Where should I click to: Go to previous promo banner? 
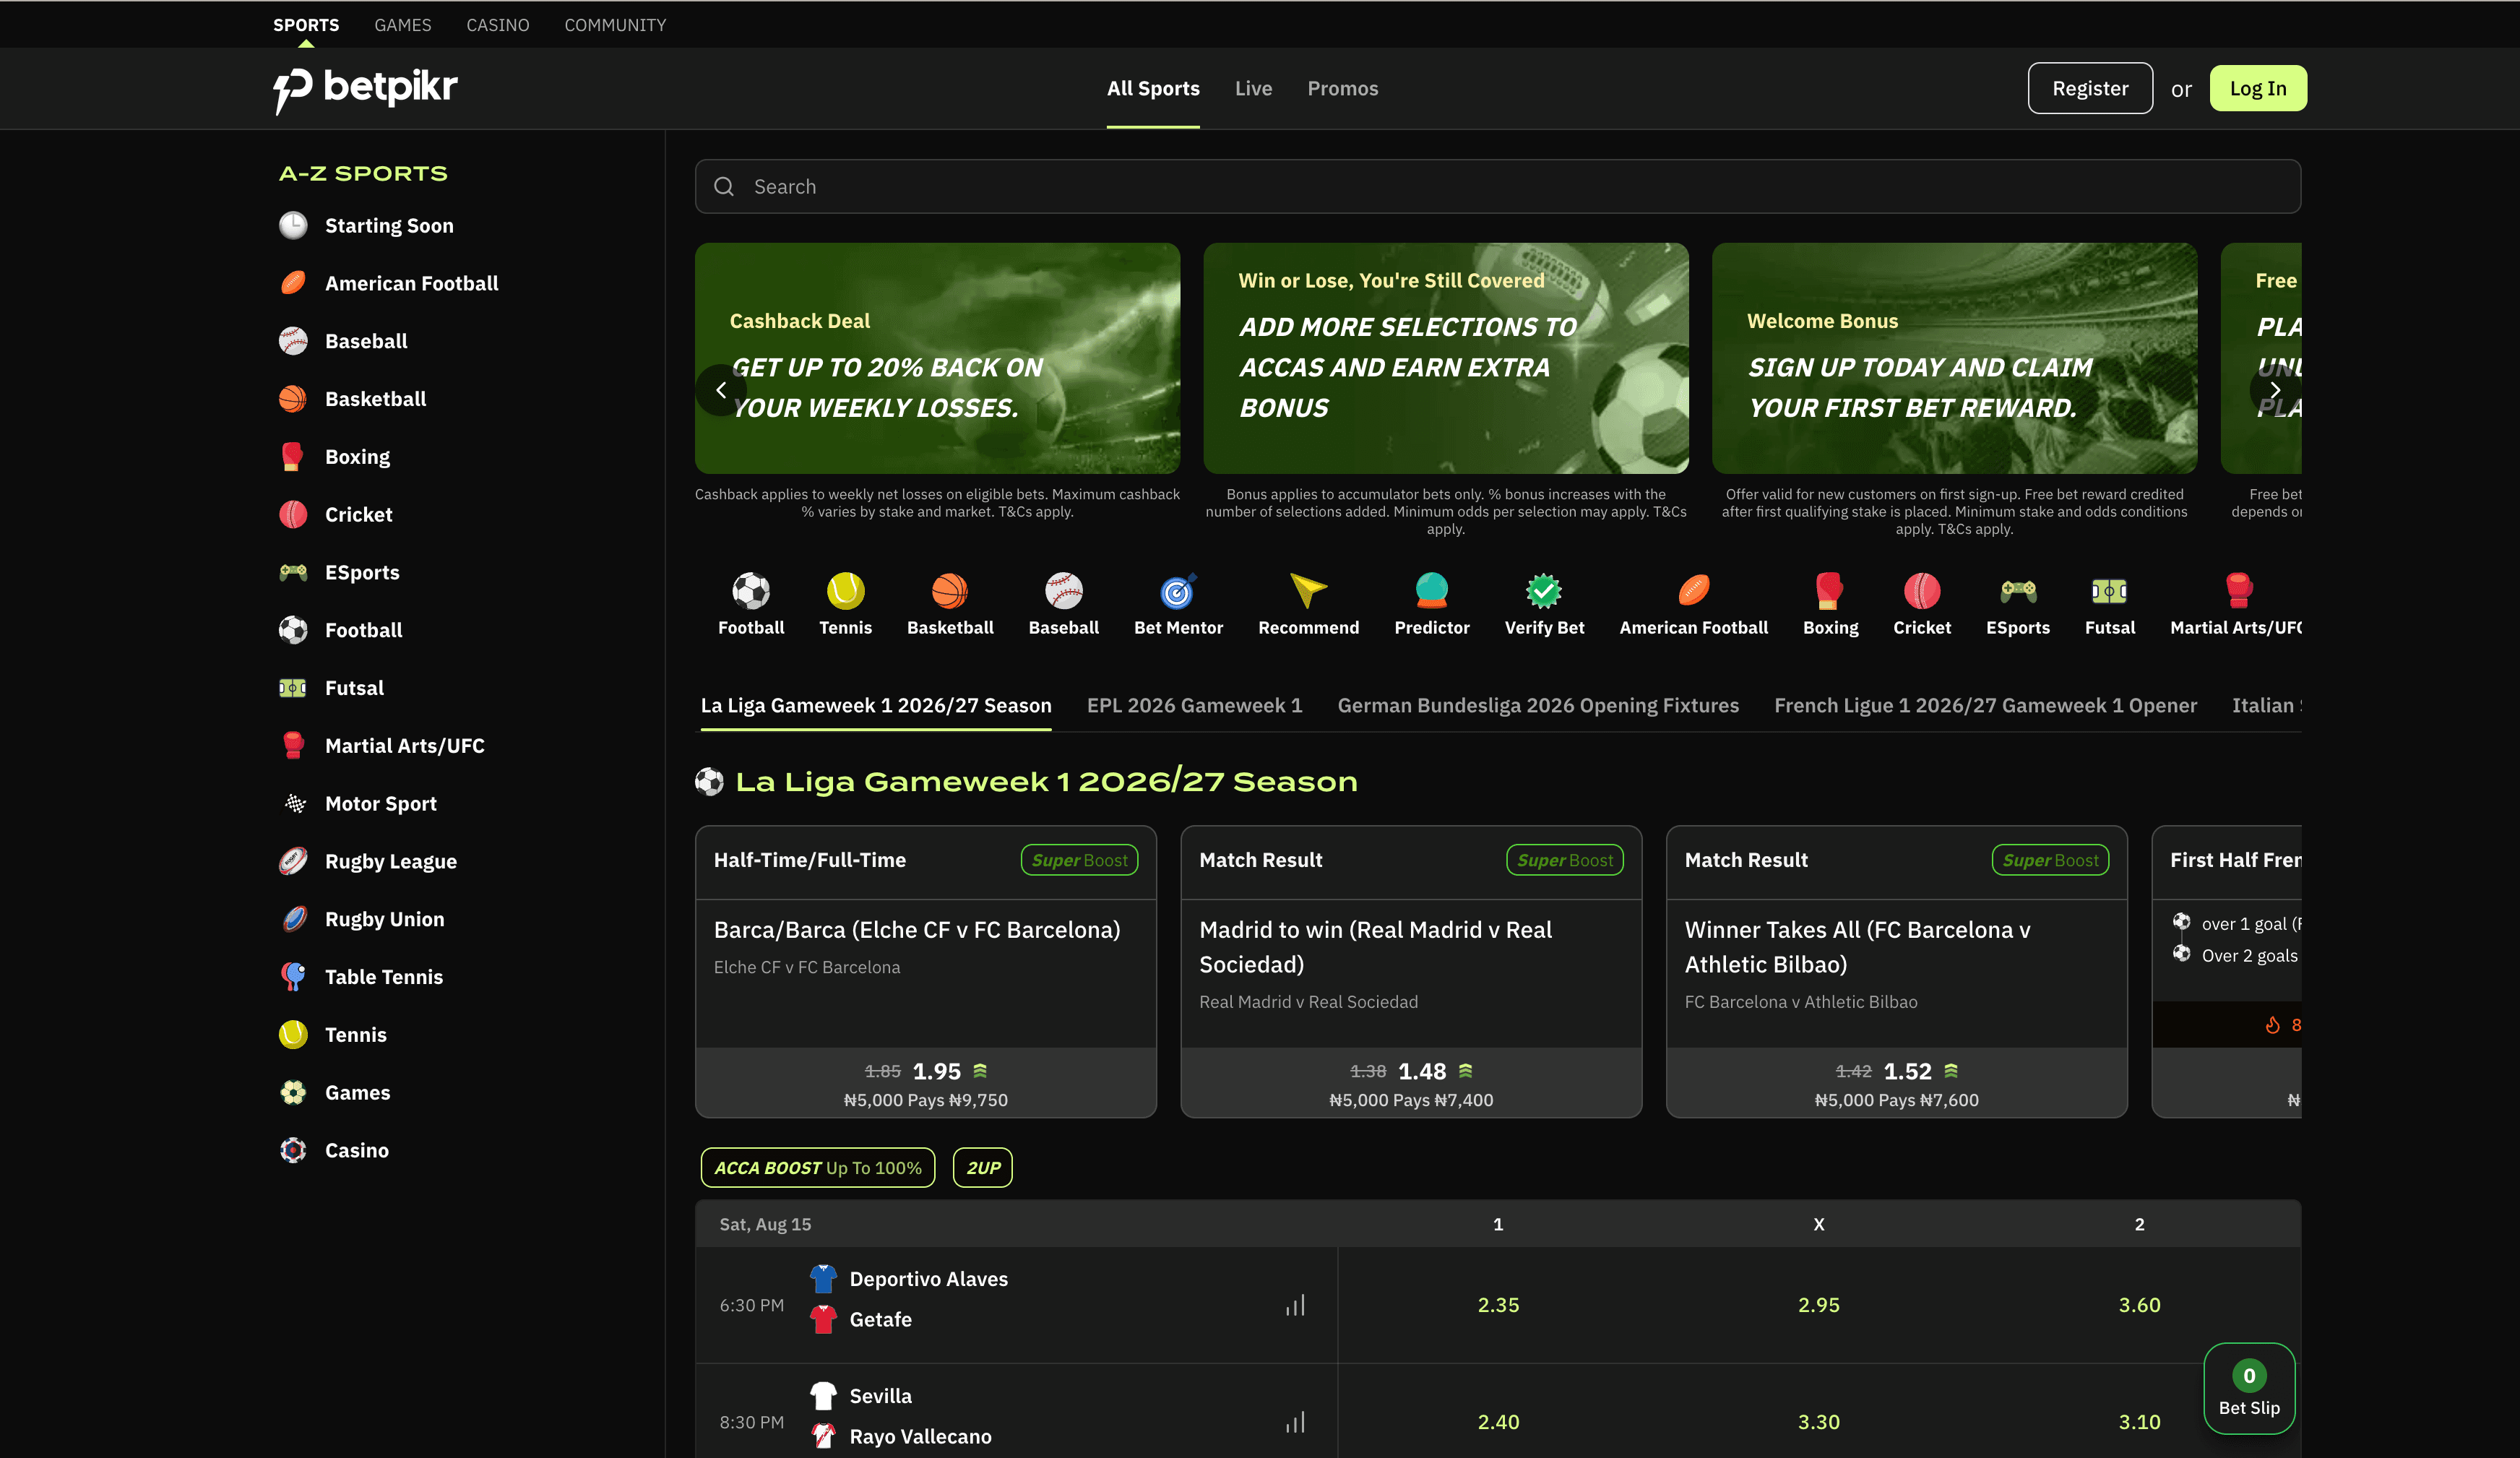[721, 390]
